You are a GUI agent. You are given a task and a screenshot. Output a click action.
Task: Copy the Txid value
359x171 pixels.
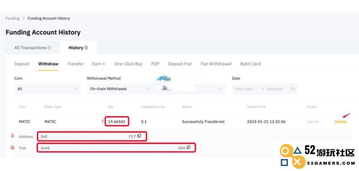[x=188, y=147]
